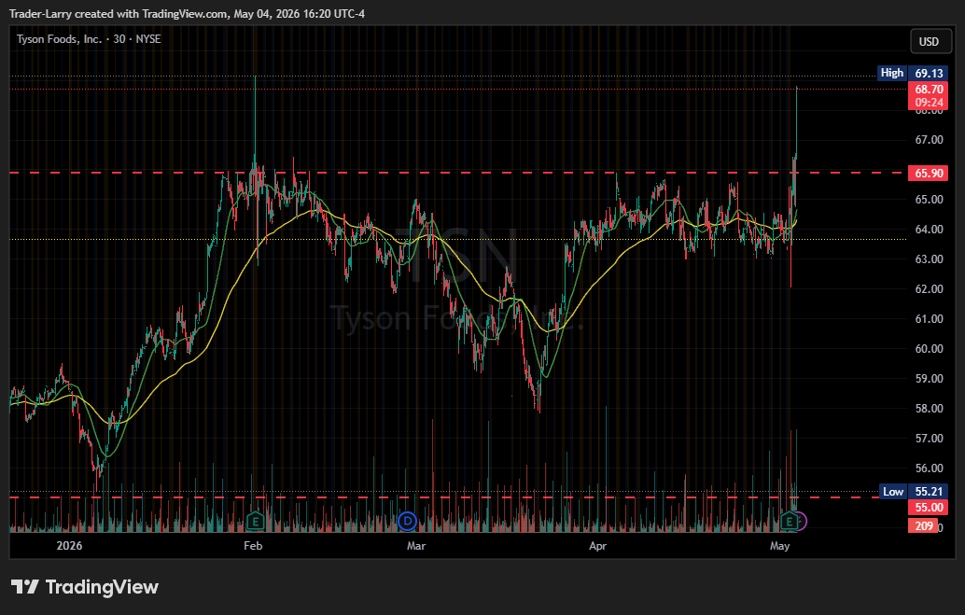Screen dimensions: 965x615
Task: Click the Mar time axis label
Action: pyautogui.click(x=416, y=546)
